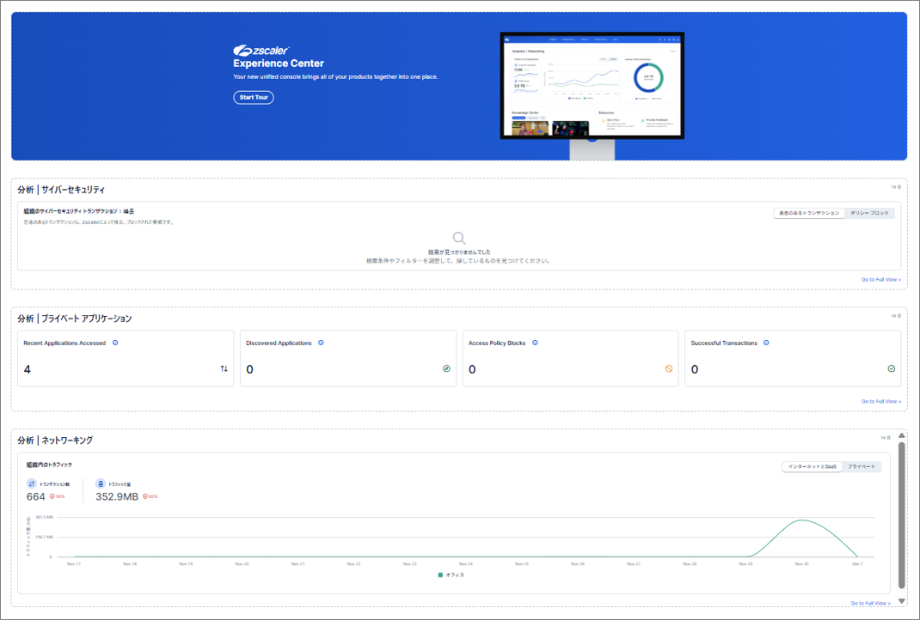The height and width of the screenshot is (620, 920).
Task: Click the checkmark icon in Successful Transactions card
Action: tap(891, 368)
